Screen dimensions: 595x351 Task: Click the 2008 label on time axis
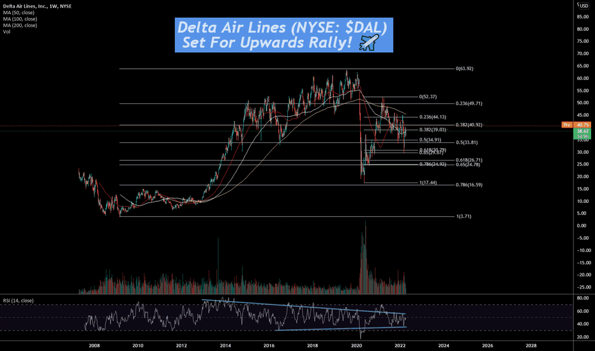tap(94, 346)
